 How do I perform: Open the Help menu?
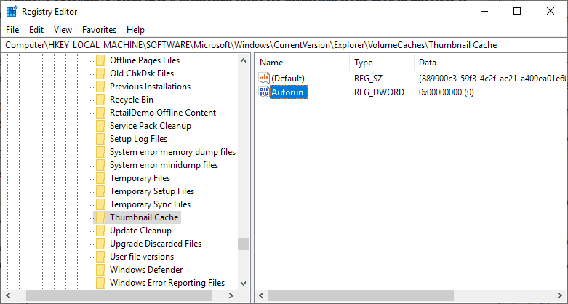pos(135,30)
